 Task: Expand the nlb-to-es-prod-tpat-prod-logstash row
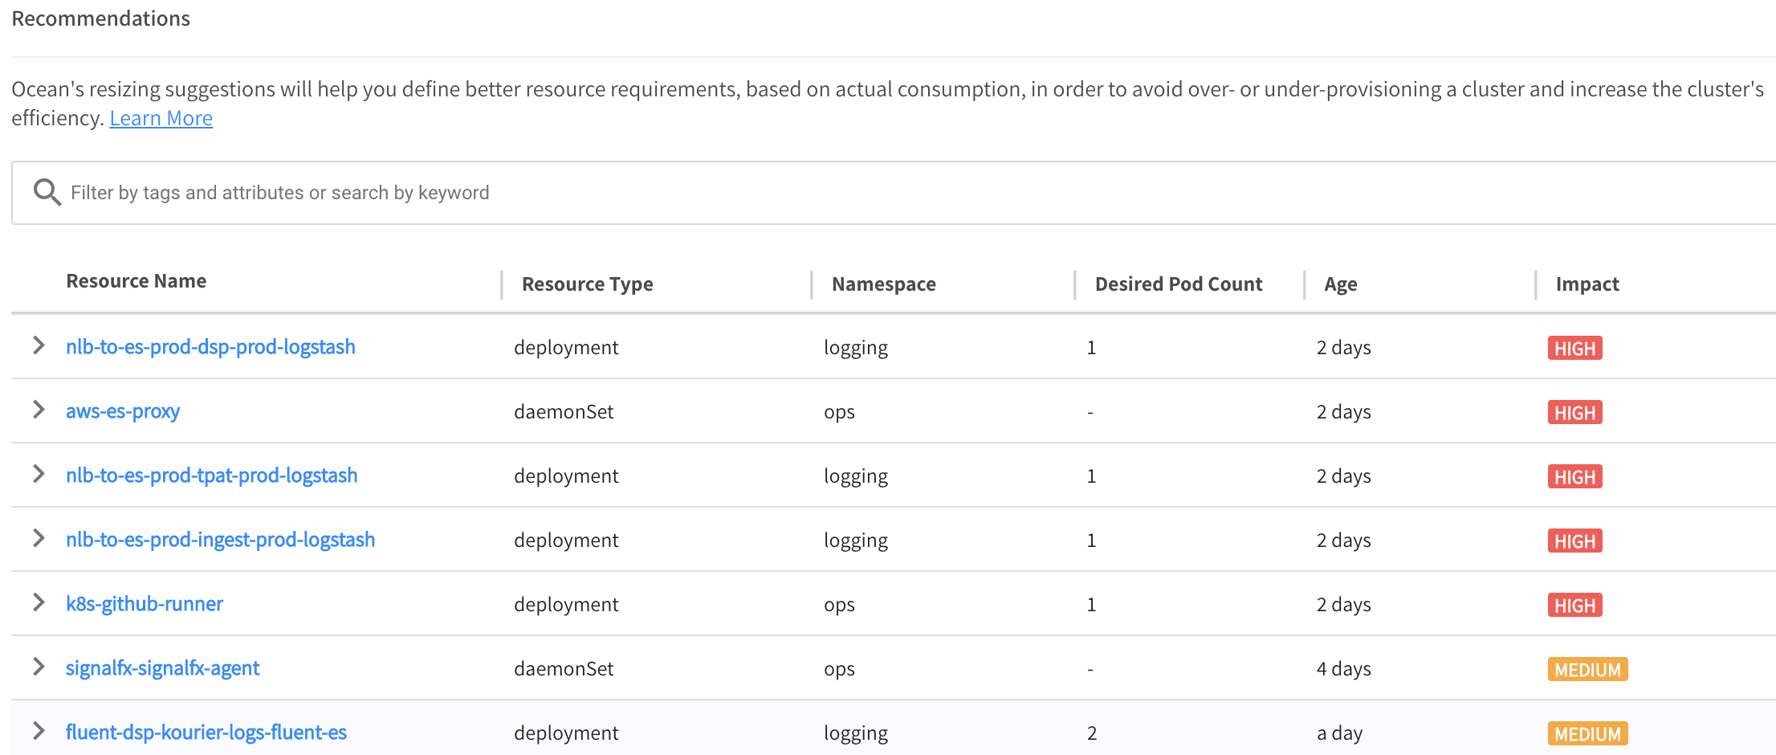[x=38, y=474]
